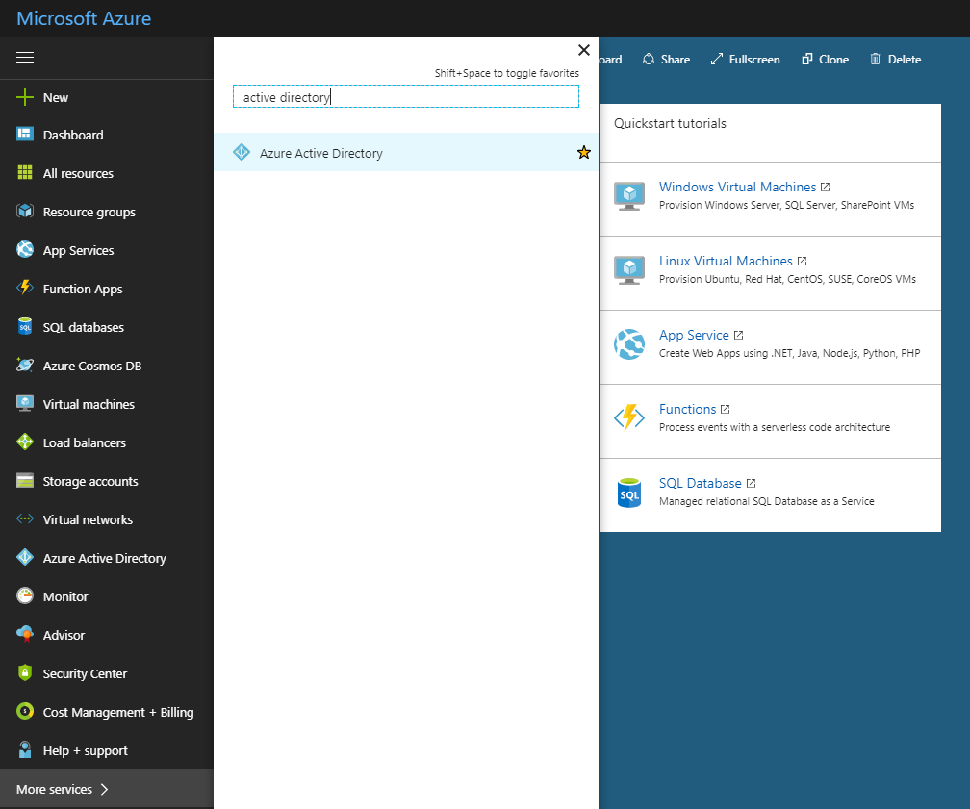Click 'Shift+Space to toggle favorites' hint
970x809 pixels.
[506, 73]
